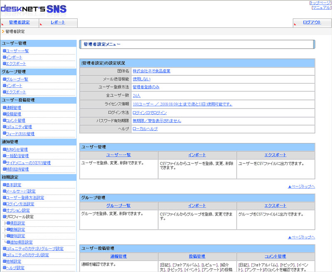Click bullet icon beside sidebar 投稿管理
Screen dimensions: 332x272
coord(4,114)
